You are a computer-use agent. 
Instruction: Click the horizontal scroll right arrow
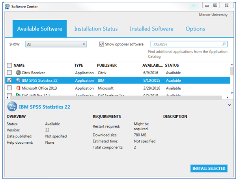point(227,98)
